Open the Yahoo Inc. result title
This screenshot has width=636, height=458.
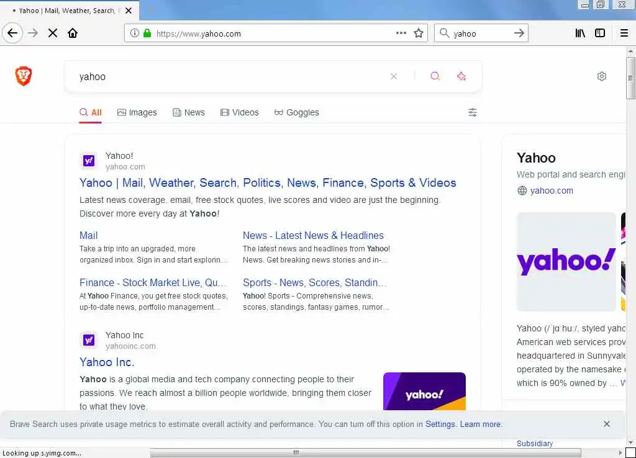tap(107, 362)
